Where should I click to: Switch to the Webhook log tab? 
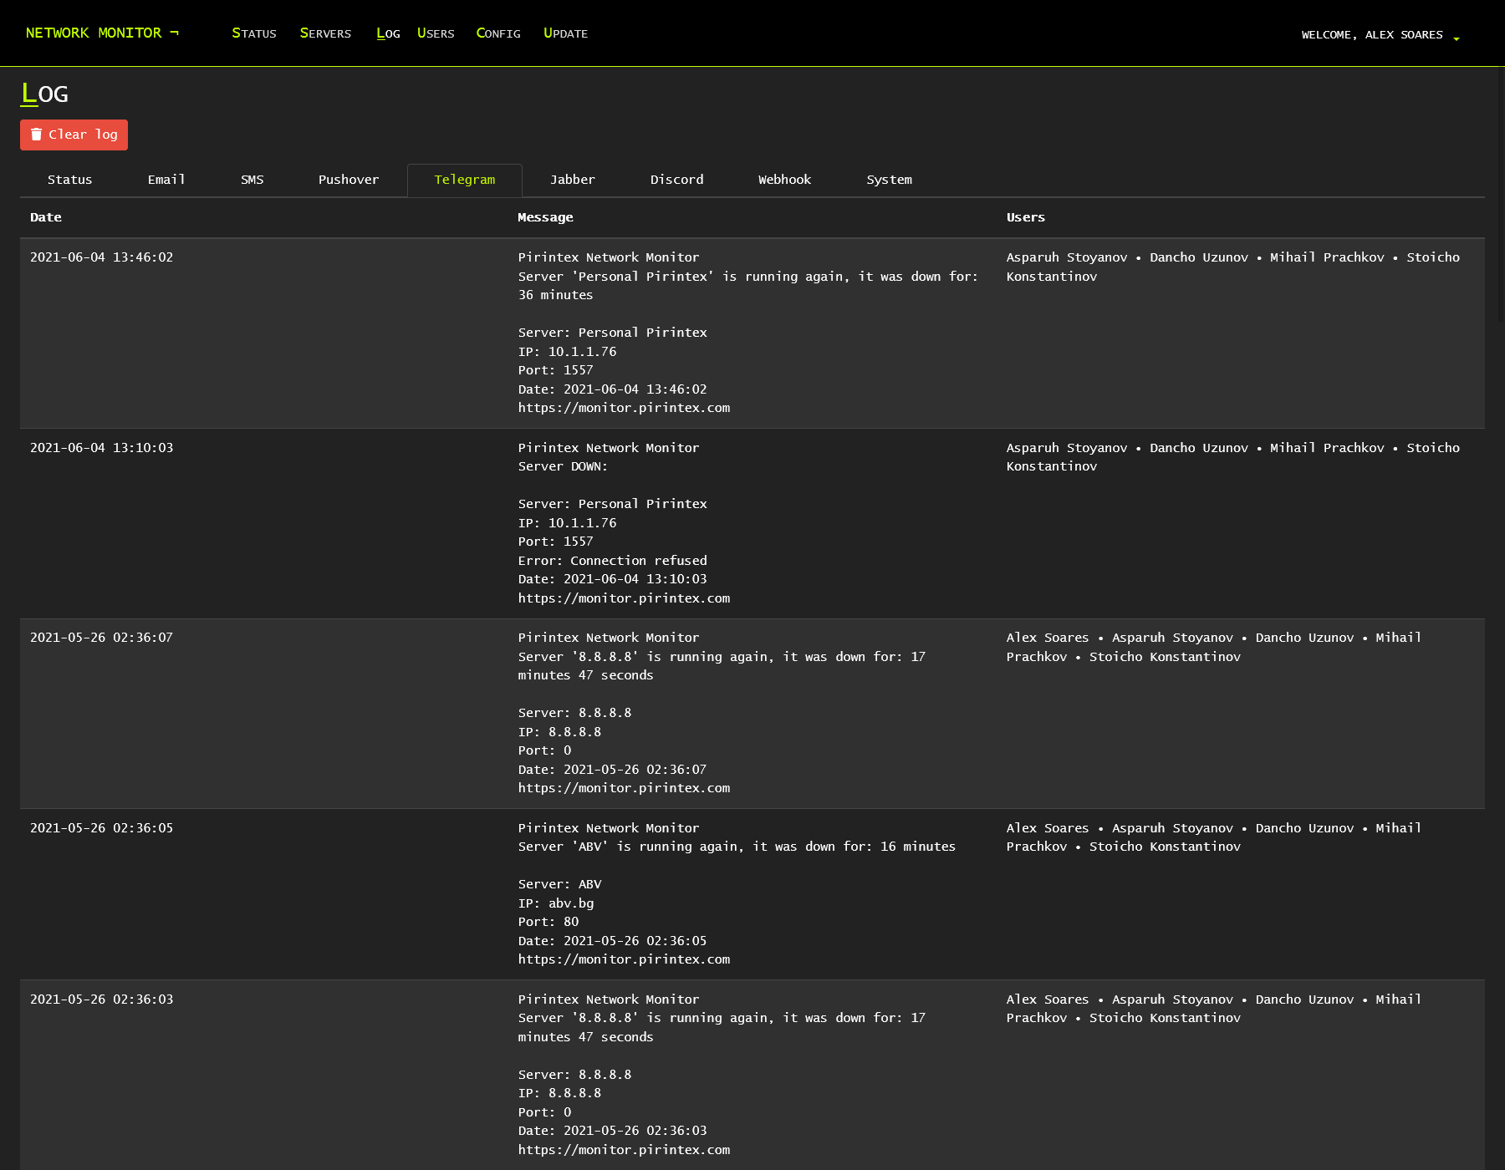[785, 180]
